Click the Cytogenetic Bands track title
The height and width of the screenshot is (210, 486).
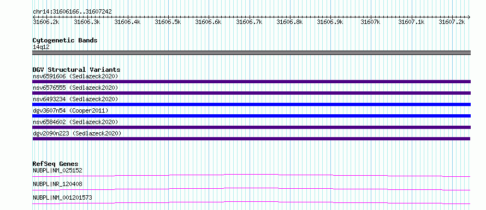[65, 40]
